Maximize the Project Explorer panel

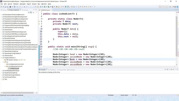(x=36, y=10)
